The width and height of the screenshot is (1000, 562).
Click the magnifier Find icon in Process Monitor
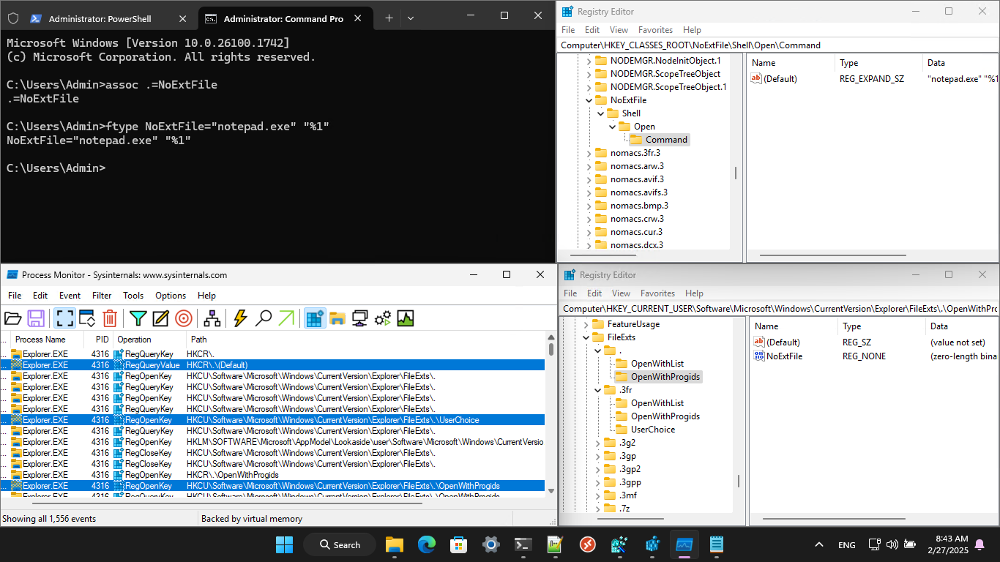(264, 318)
